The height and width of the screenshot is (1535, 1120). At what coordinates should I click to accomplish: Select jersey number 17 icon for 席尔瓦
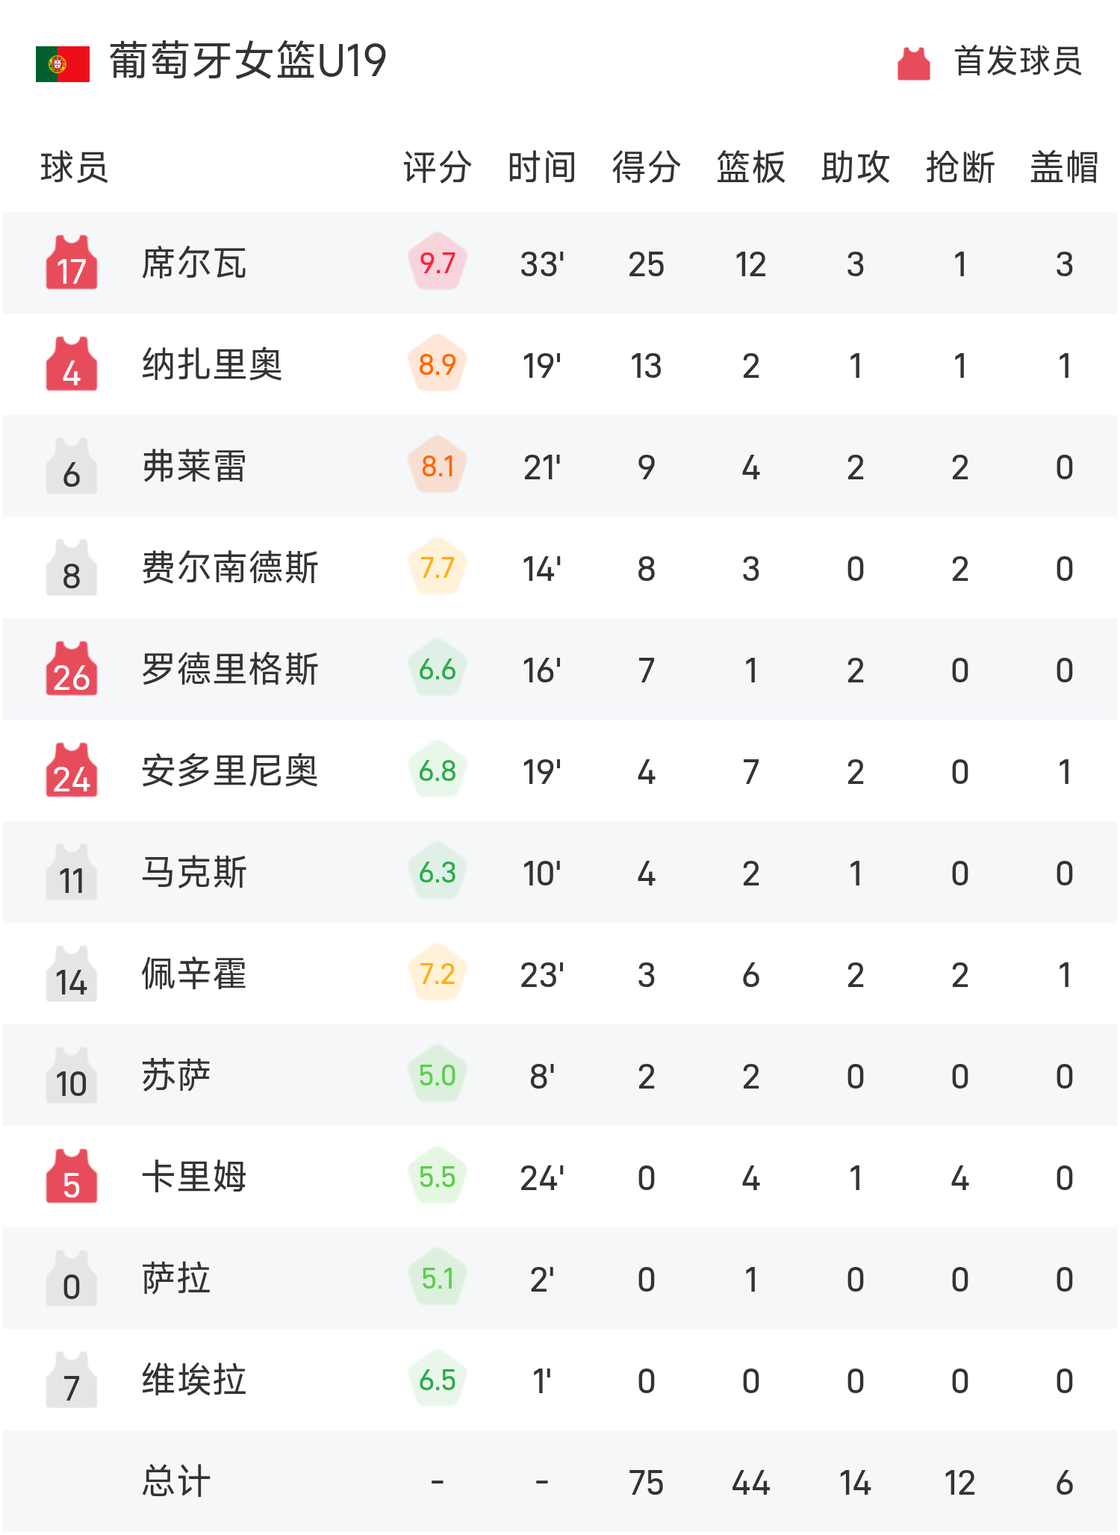coord(71,263)
